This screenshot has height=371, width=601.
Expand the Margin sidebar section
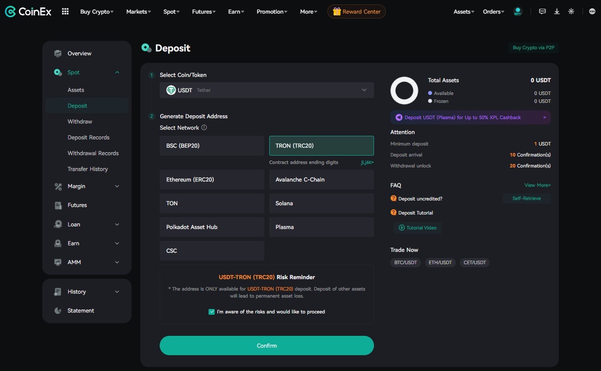(87, 186)
